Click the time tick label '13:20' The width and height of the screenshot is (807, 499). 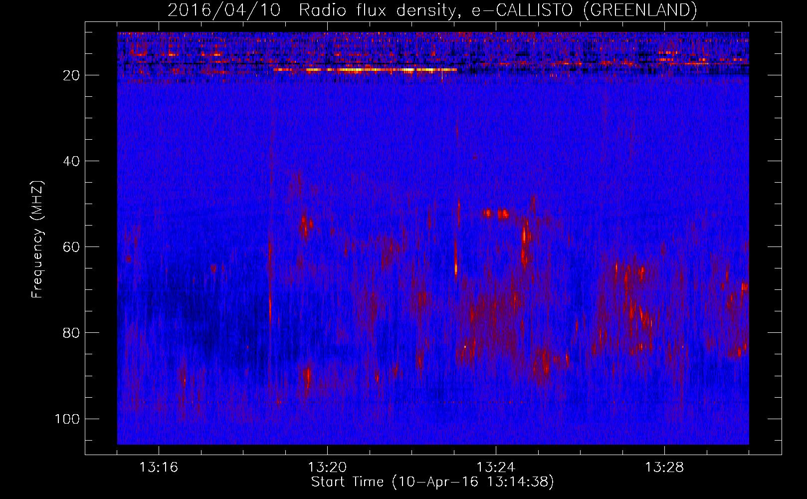coord(327,468)
